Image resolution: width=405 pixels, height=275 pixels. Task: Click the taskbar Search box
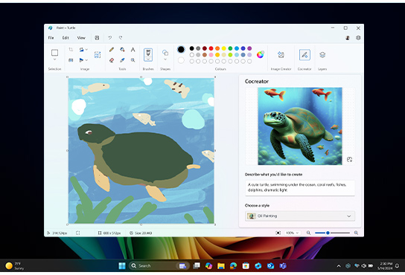tap(159, 266)
